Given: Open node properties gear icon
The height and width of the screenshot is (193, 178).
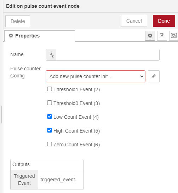Looking at the screenshot, I should (x=150, y=36).
